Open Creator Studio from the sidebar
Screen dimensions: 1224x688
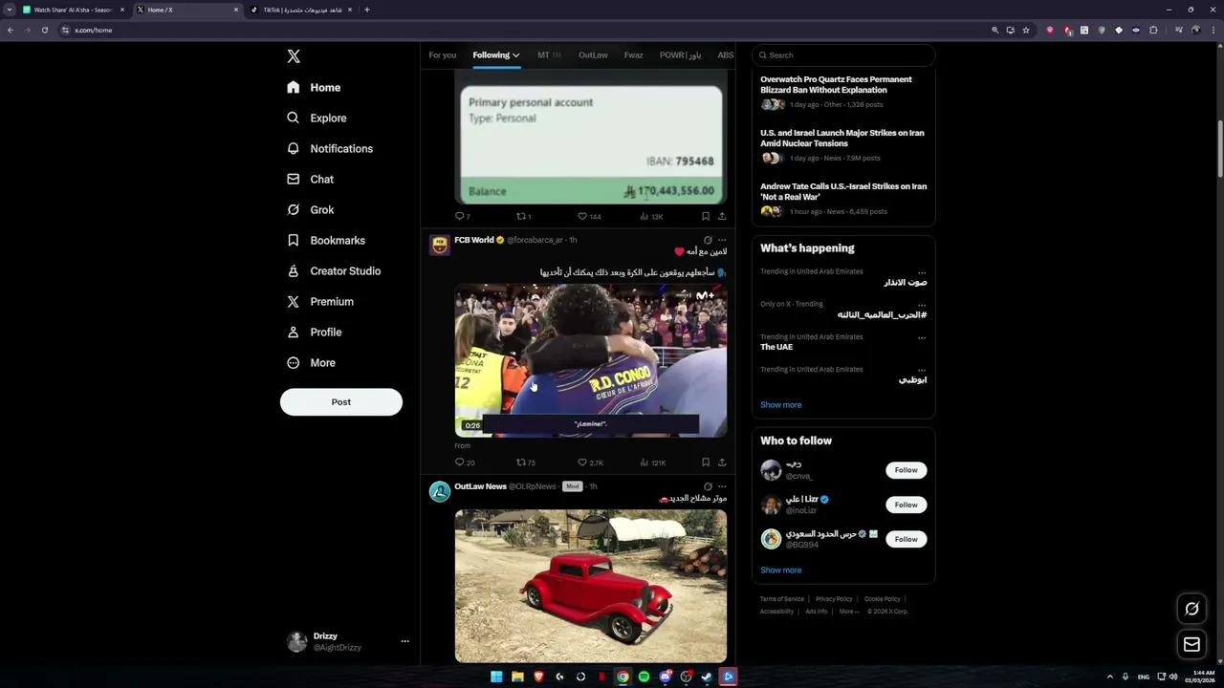click(x=334, y=271)
